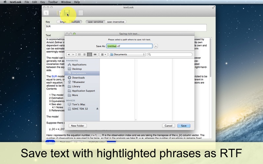This screenshot has width=263, height=164.
Task: Open the Help menu
Action: point(77,2)
